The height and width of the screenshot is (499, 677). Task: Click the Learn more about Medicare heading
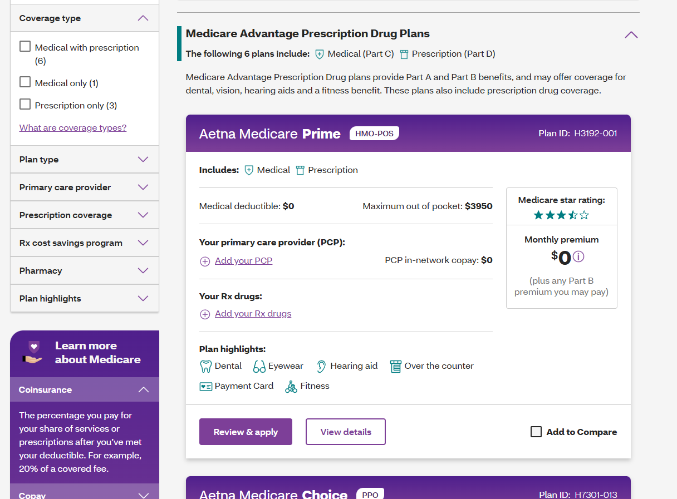pos(98,353)
